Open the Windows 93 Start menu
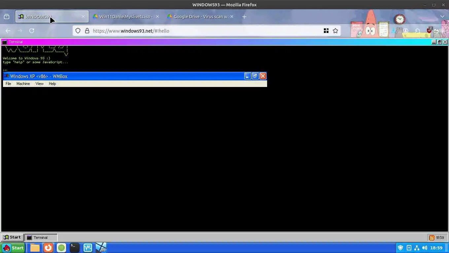Screen dimensions: 449x253 (12, 237)
